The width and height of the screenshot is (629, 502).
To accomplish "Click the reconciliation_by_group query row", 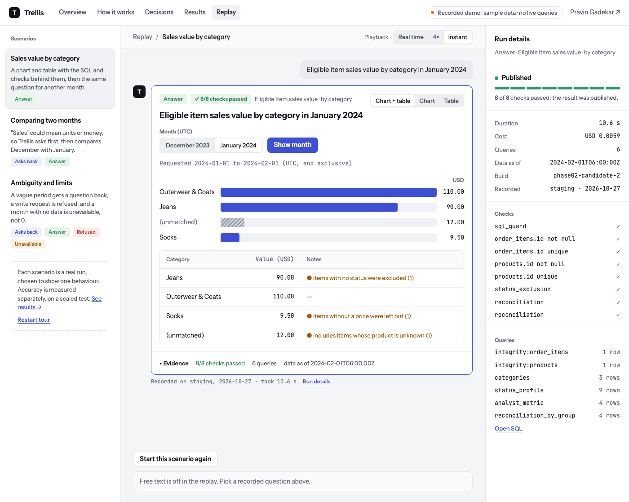I will [x=557, y=416].
